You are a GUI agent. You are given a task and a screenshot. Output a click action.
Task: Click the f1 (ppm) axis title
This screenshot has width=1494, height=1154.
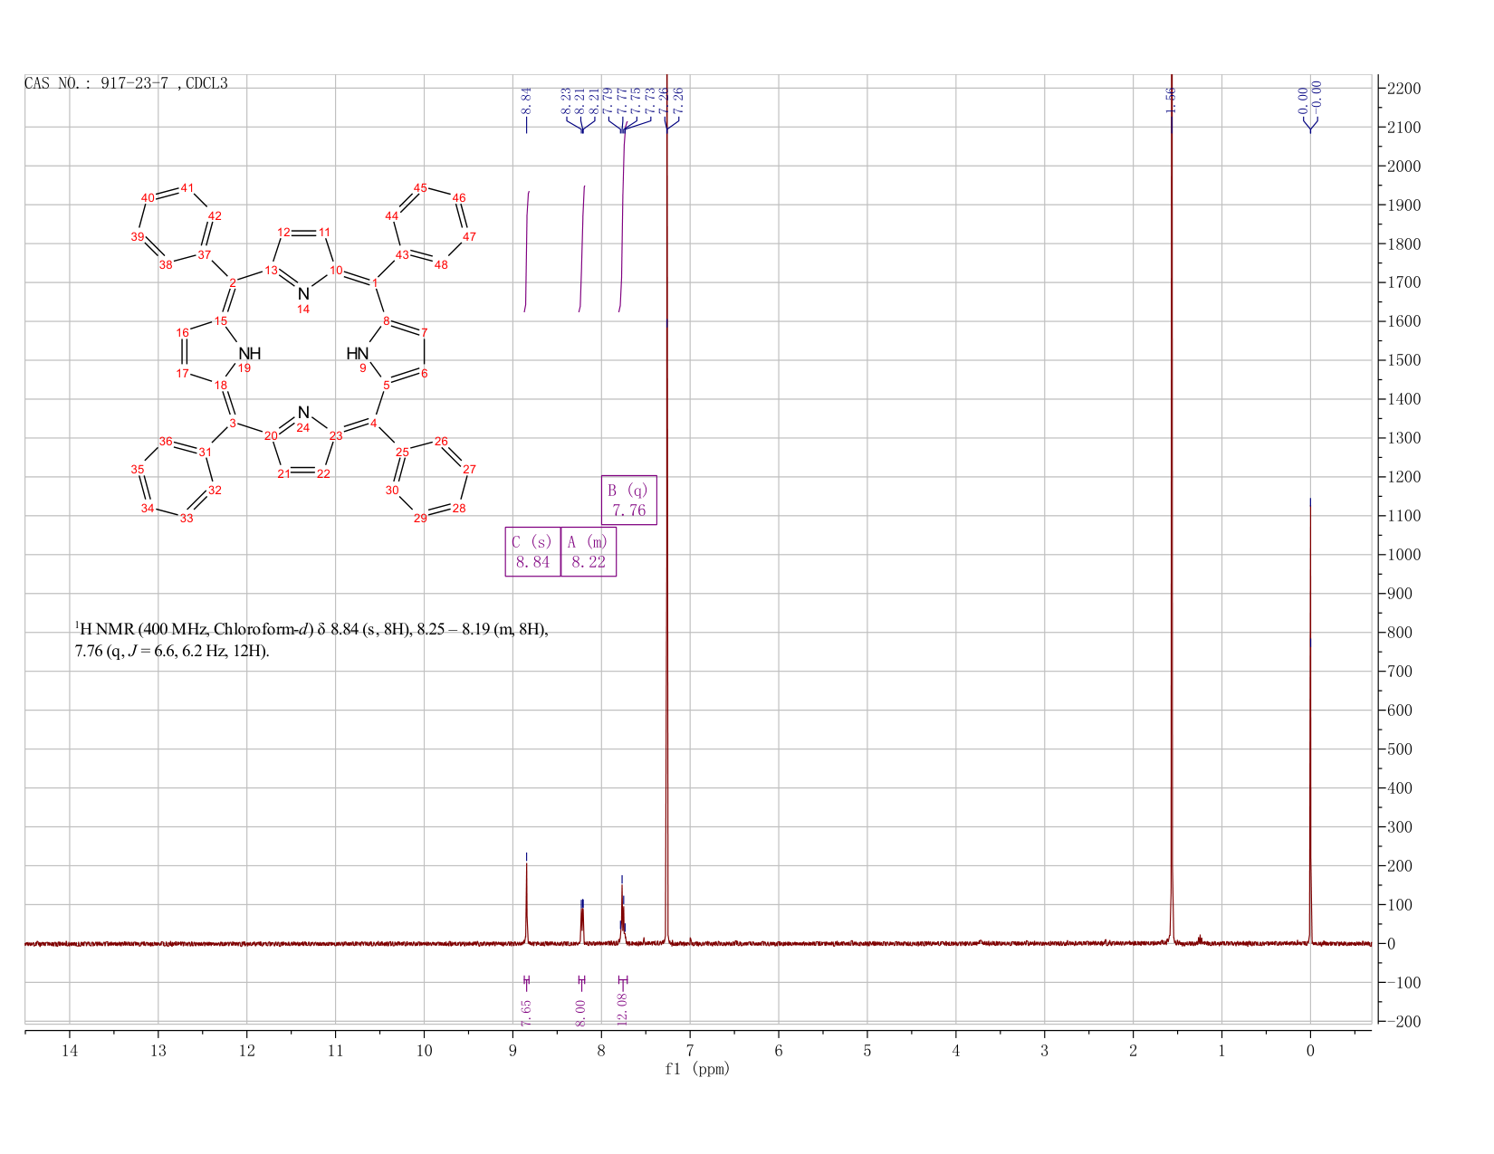697,1069
